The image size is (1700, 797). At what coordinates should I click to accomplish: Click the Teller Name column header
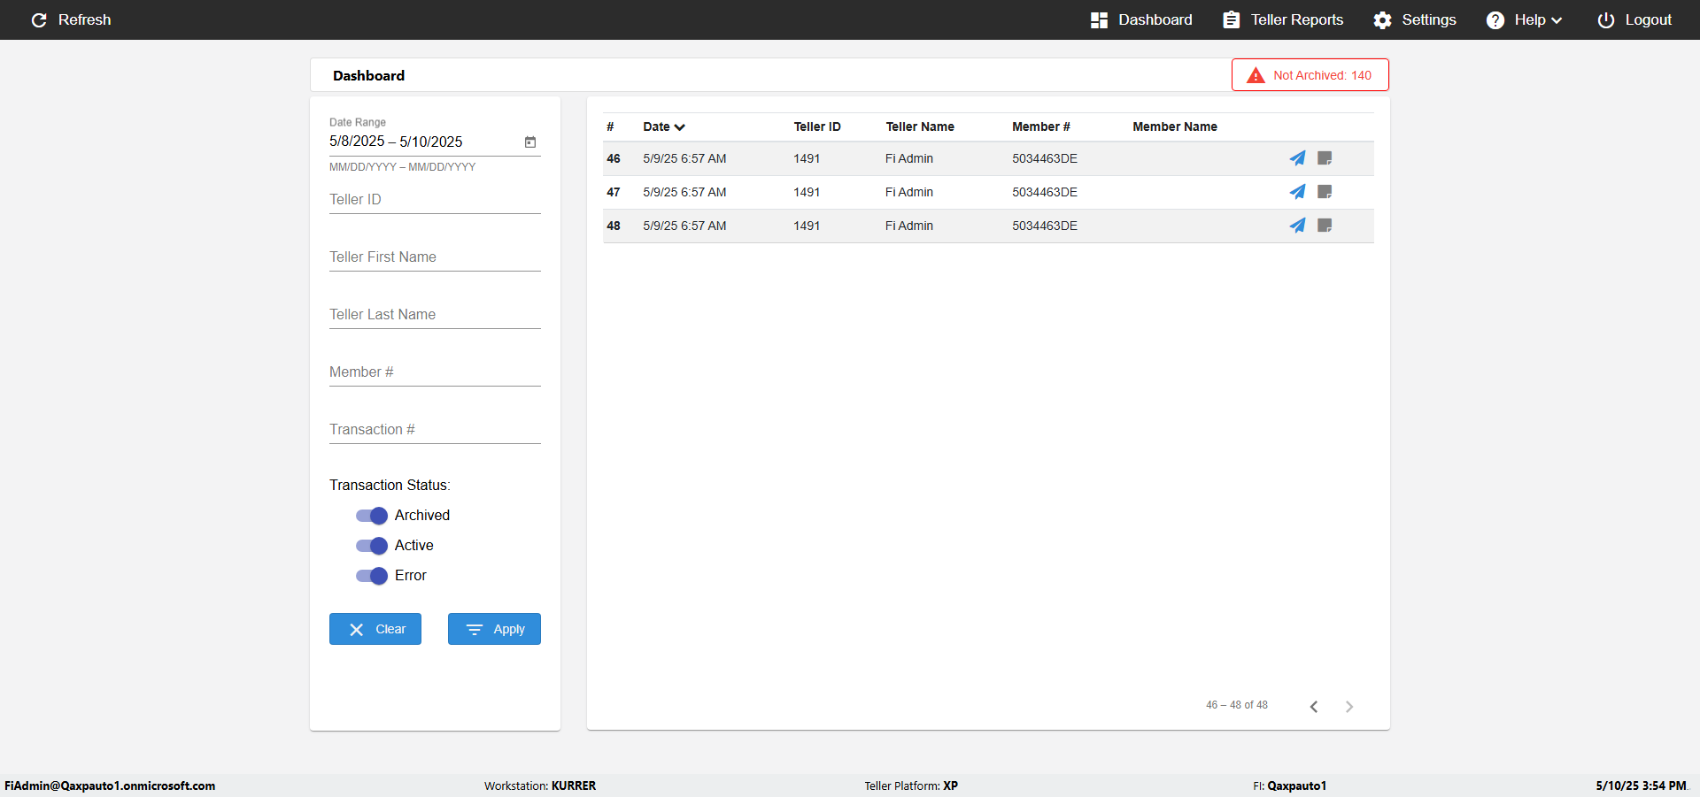(920, 126)
